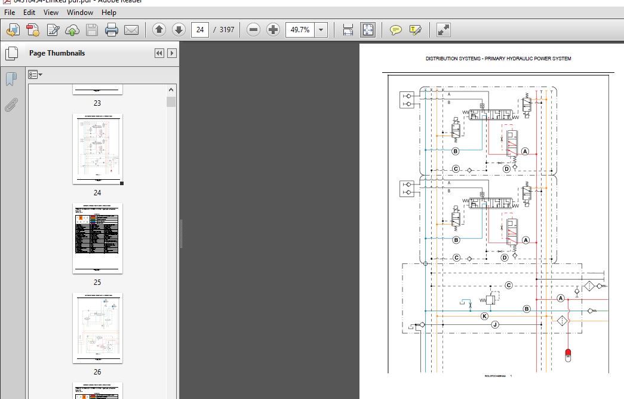The width and height of the screenshot is (624, 399).
Task: Click the Save file icon
Action: point(92,30)
